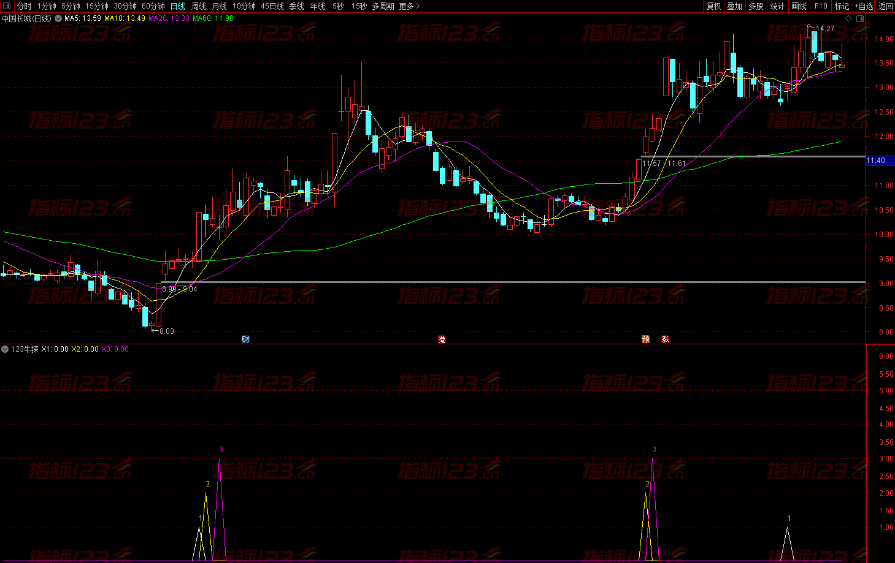
Task: Open the main chart indicator dropdown arrow
Action: coord(58,18)
